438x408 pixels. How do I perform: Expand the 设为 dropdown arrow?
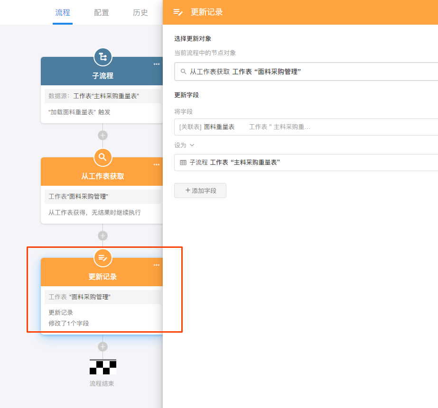[x=192, y=145]
